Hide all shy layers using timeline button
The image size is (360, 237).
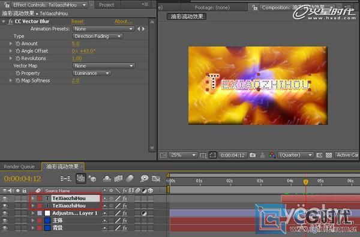107,178
